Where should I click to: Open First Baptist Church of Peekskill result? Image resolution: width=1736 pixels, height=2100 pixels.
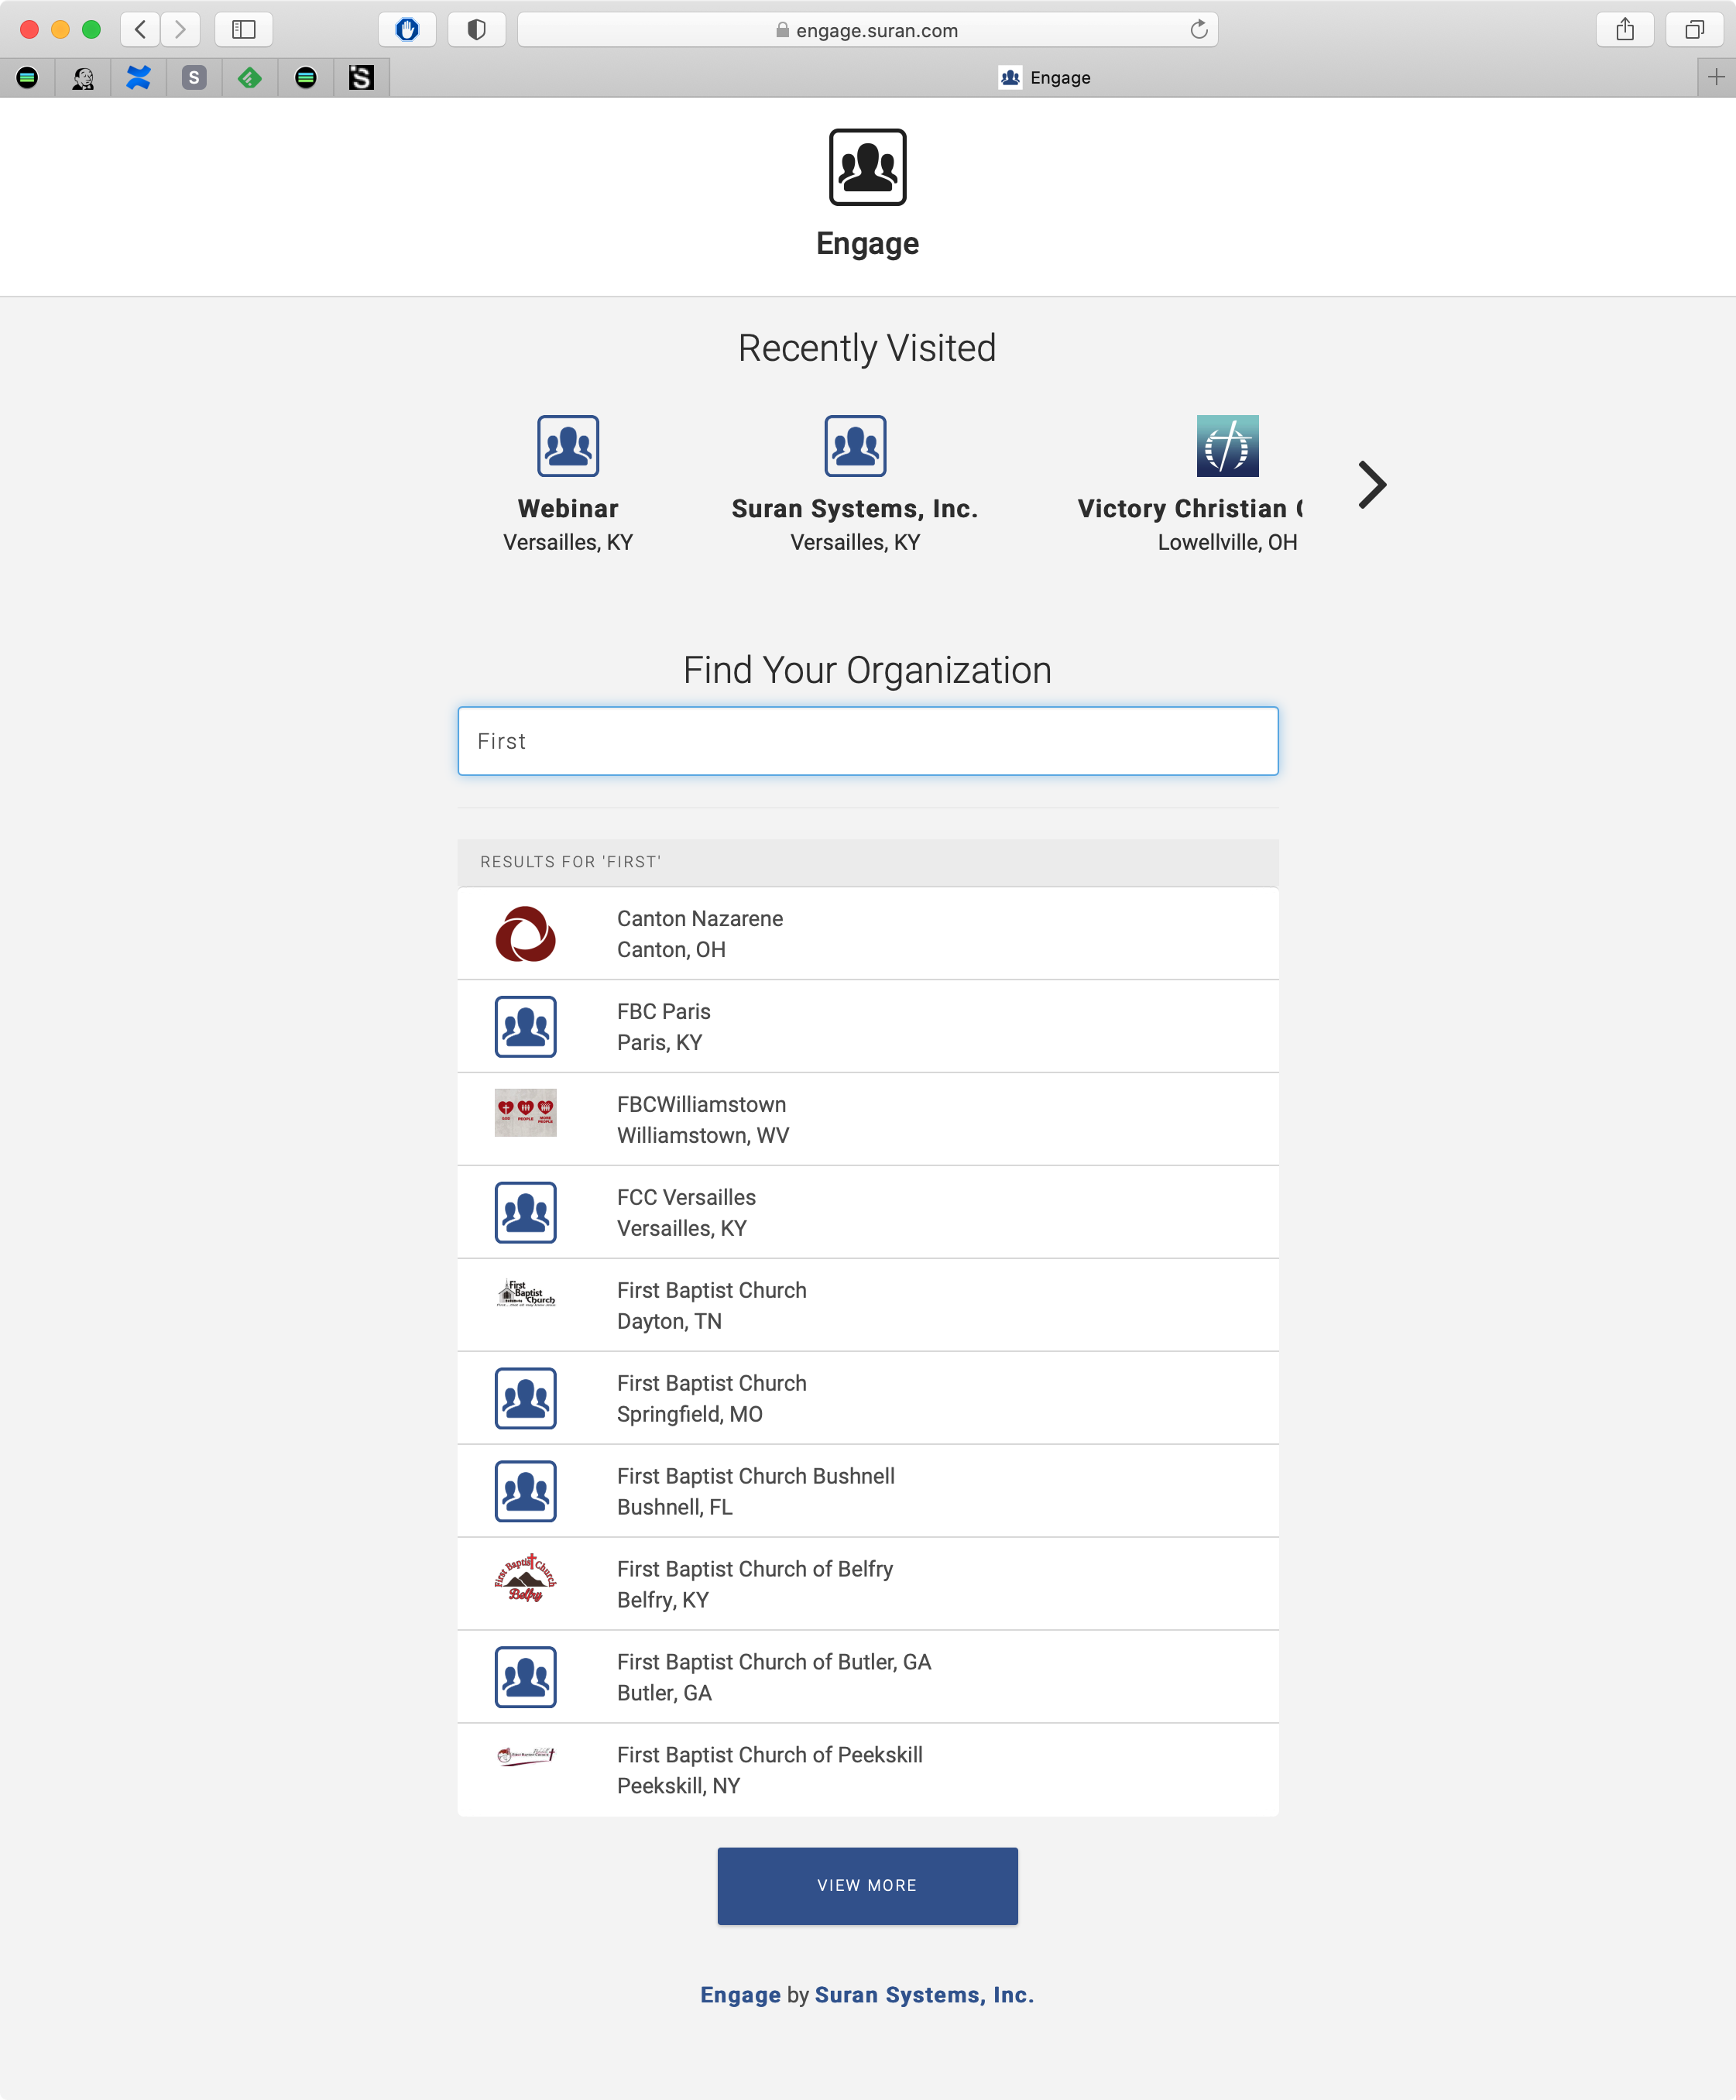(769, 1769)
